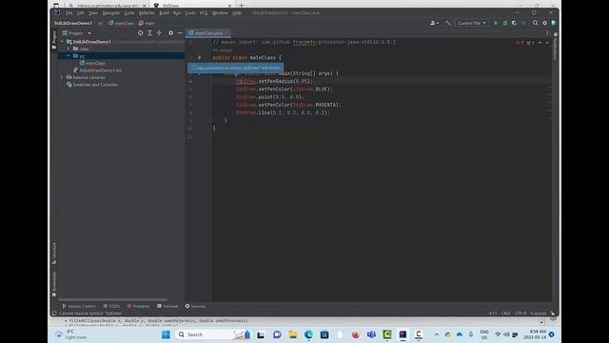Click the Collapse All icon in Project panel
The width and height of the screenshot is (609, 343).
coord(159,33)
